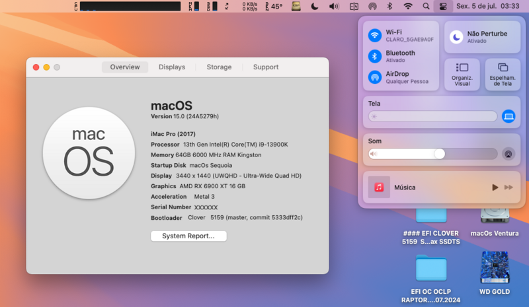Click the Música app icon

pos(379,188)
